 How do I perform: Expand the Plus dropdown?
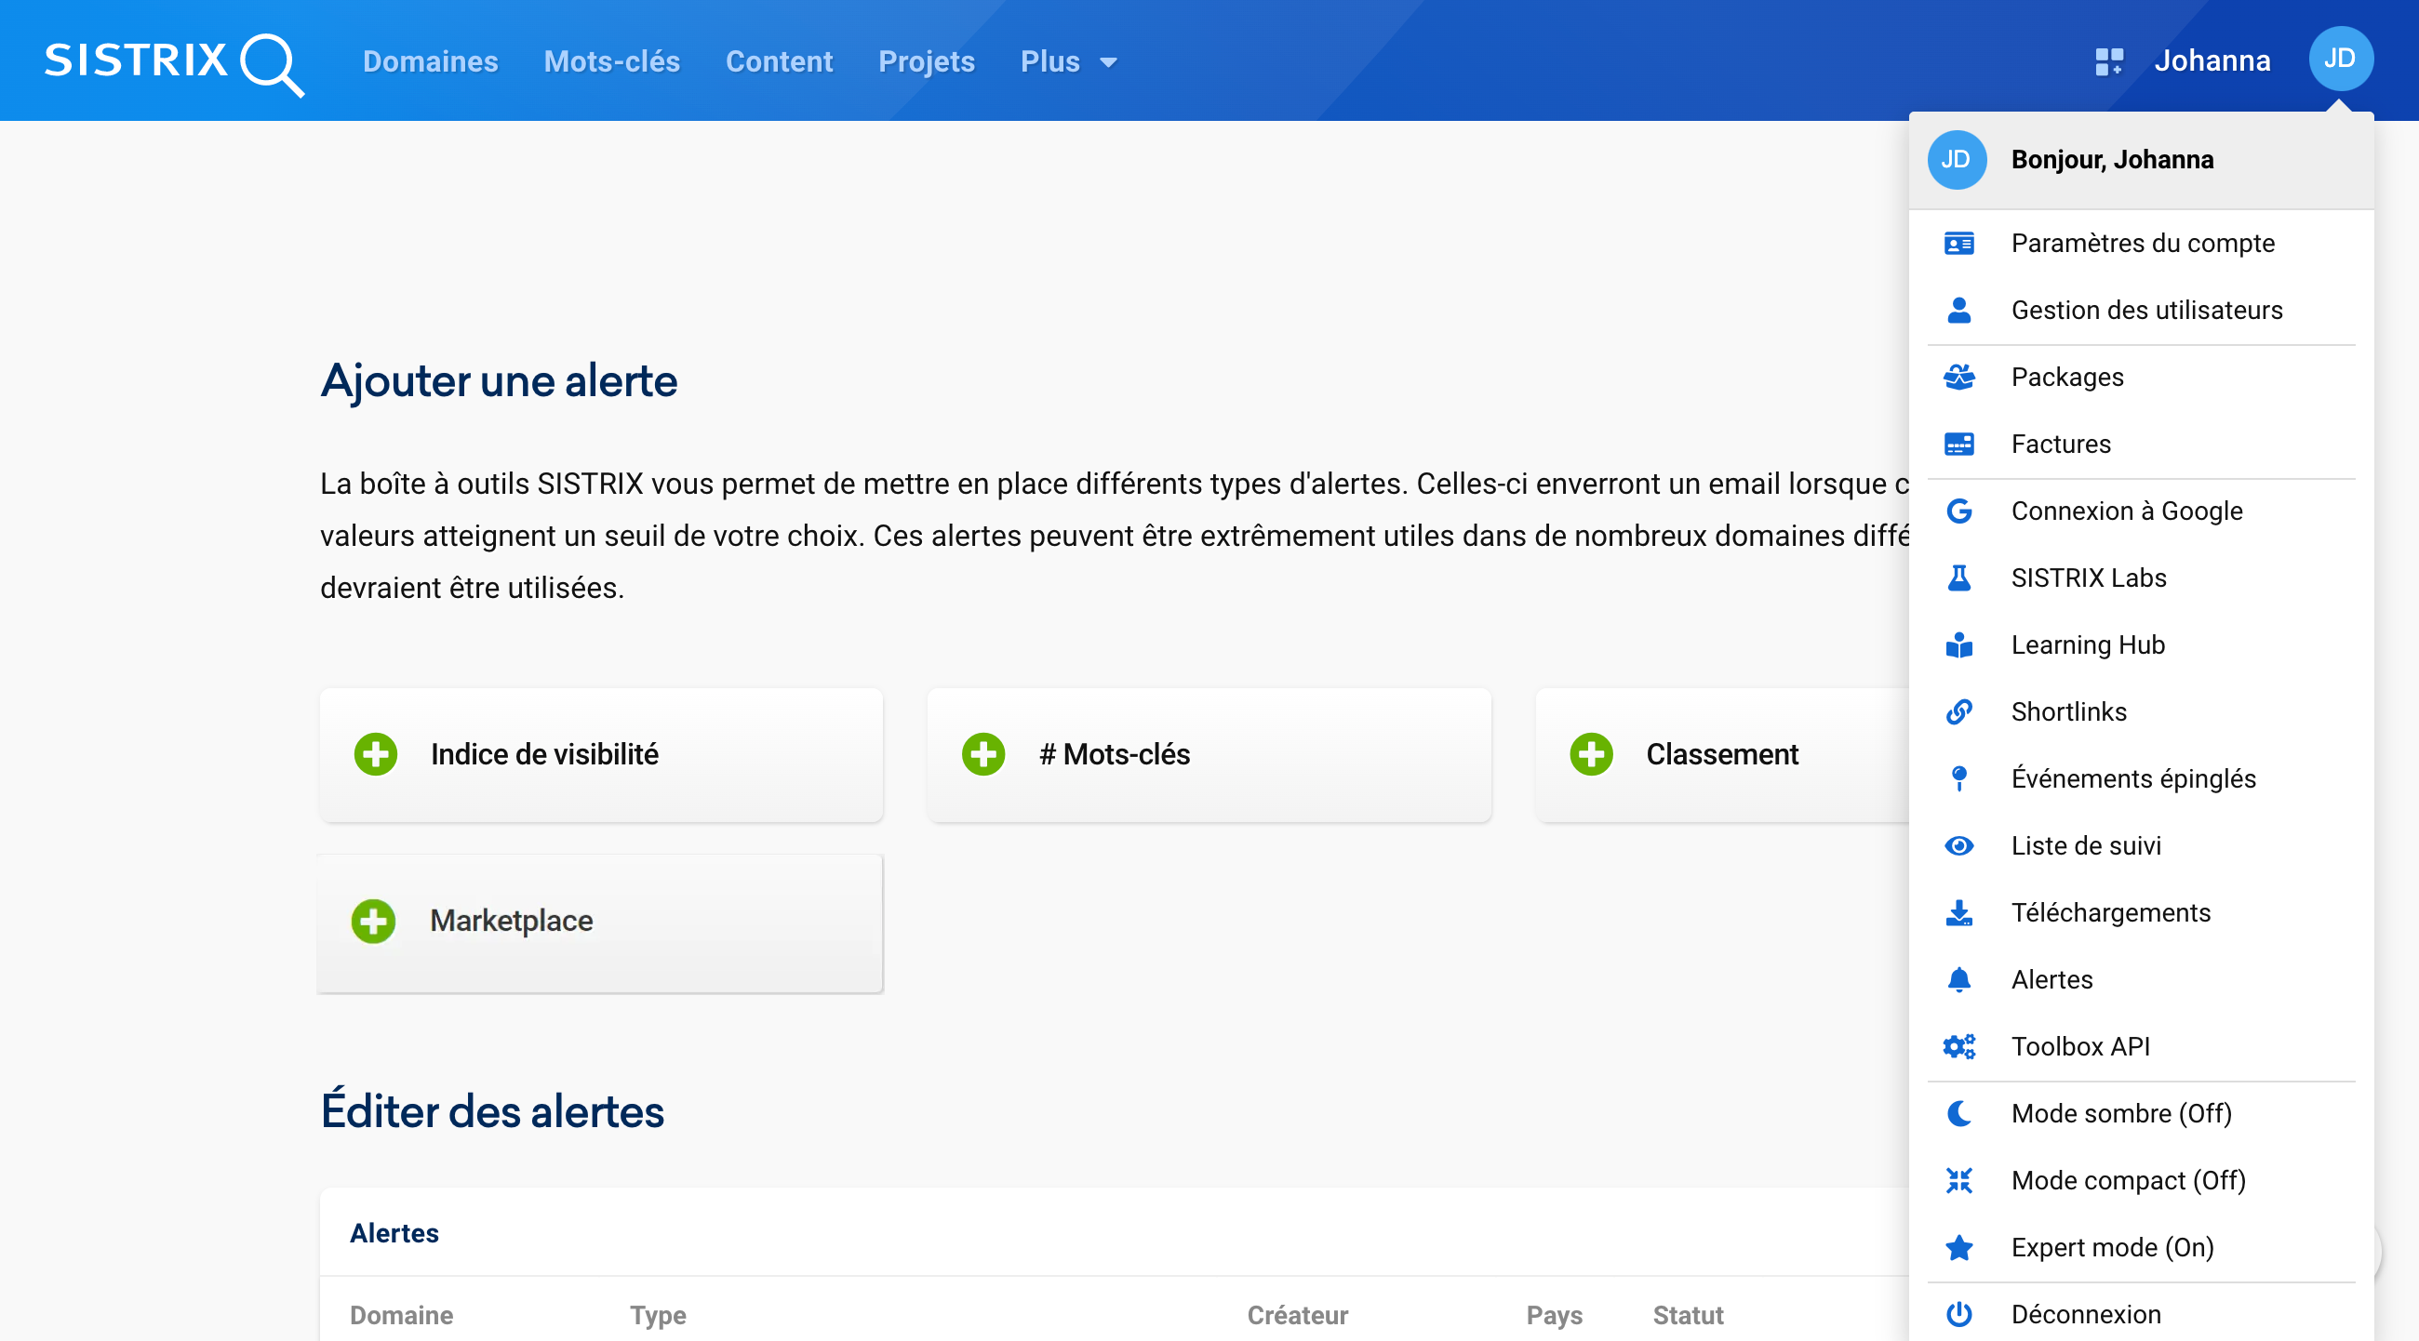click(1069, 61)
